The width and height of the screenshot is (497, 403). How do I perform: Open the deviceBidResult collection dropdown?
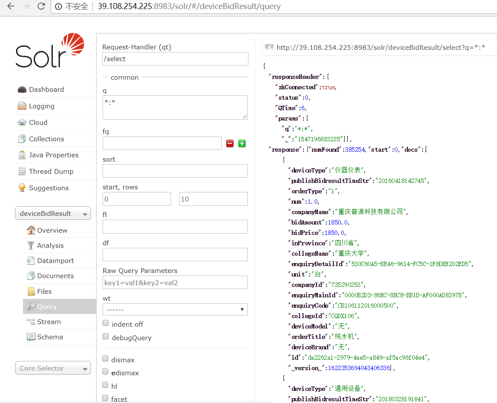[53, 213]
